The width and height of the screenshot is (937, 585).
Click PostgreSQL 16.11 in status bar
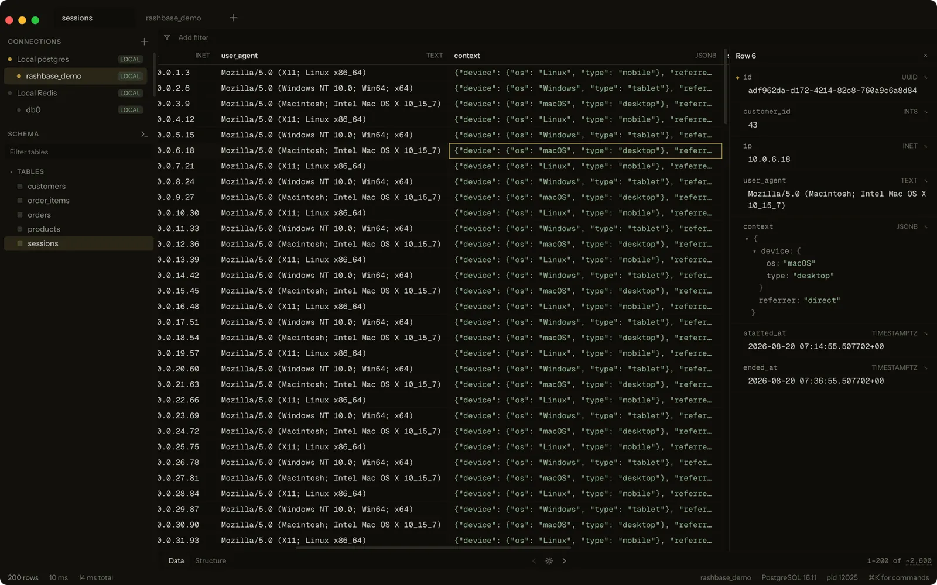tap(789, 577)
